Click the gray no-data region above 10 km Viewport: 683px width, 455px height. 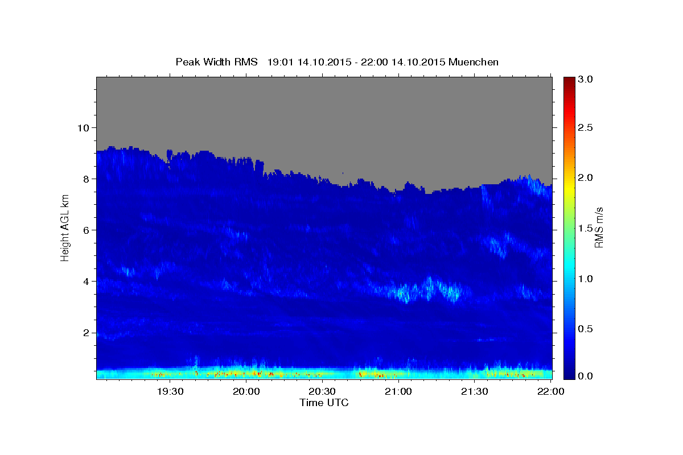pyautogui.click(x=324, y=102)
